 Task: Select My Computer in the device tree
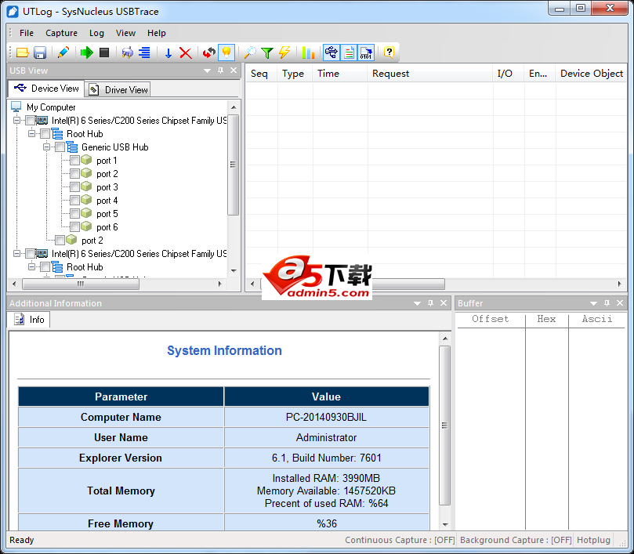[x=51, y=107]
